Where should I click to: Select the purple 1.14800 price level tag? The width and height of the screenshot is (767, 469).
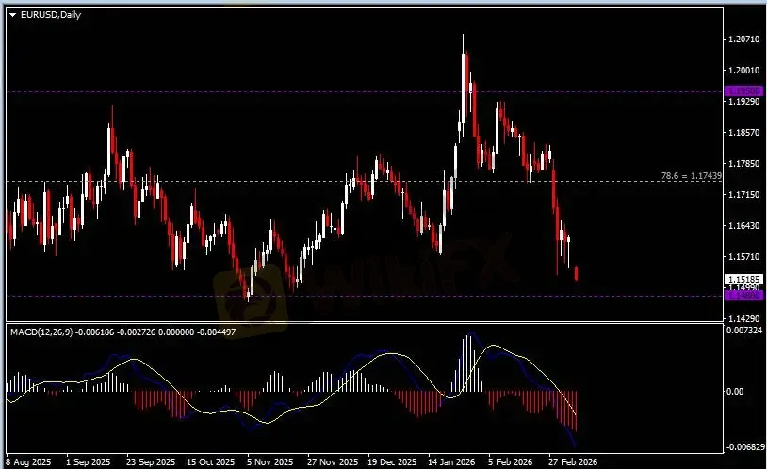coord(738,295)
